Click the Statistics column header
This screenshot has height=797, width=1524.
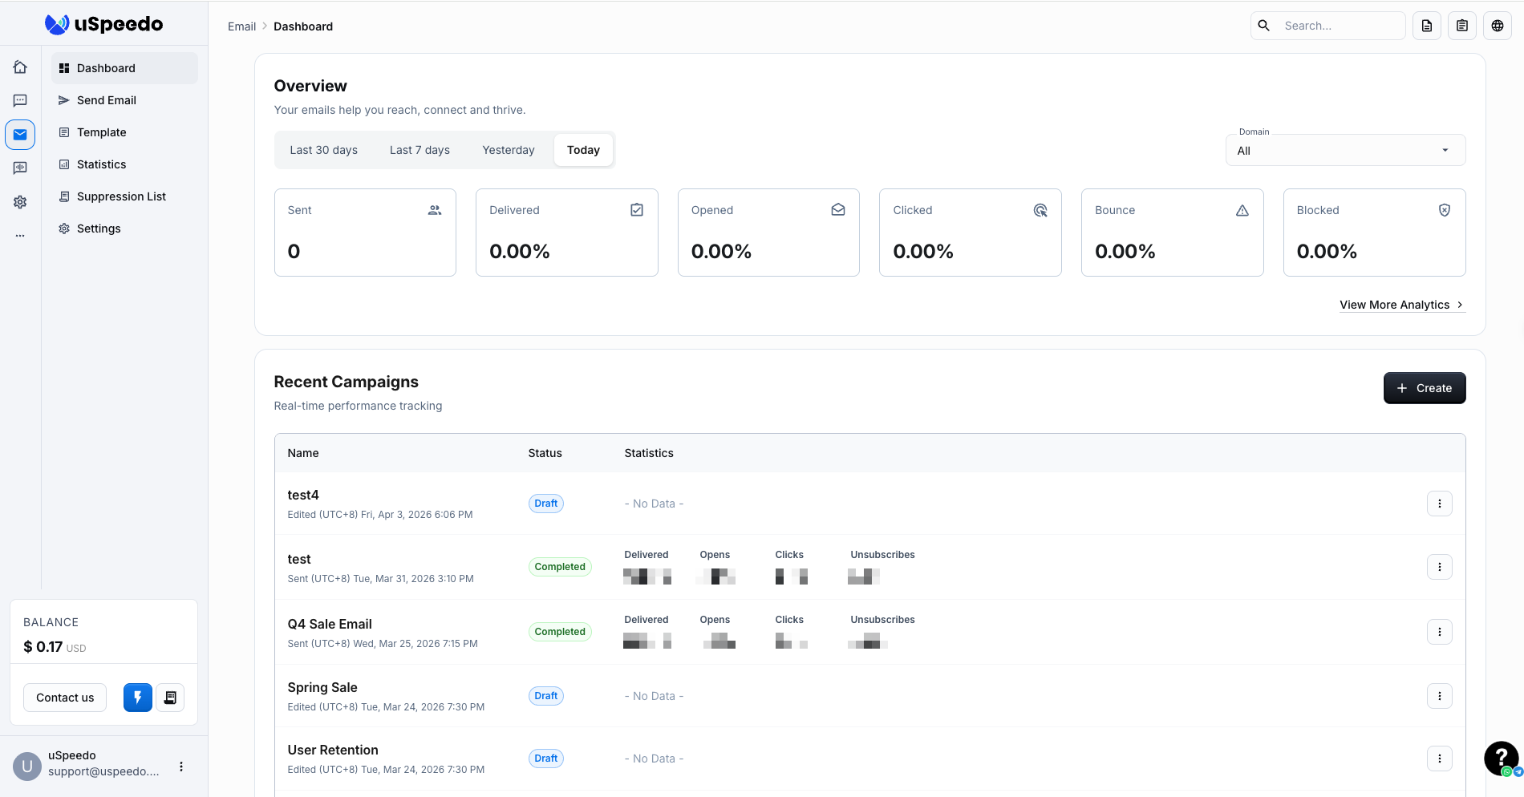[x=649, y=453]
